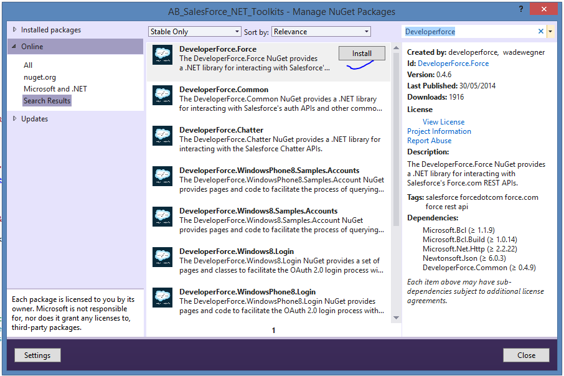
Task: Click the Microsoft.Bcl dependency entry
Action: (x=459, y=230)
